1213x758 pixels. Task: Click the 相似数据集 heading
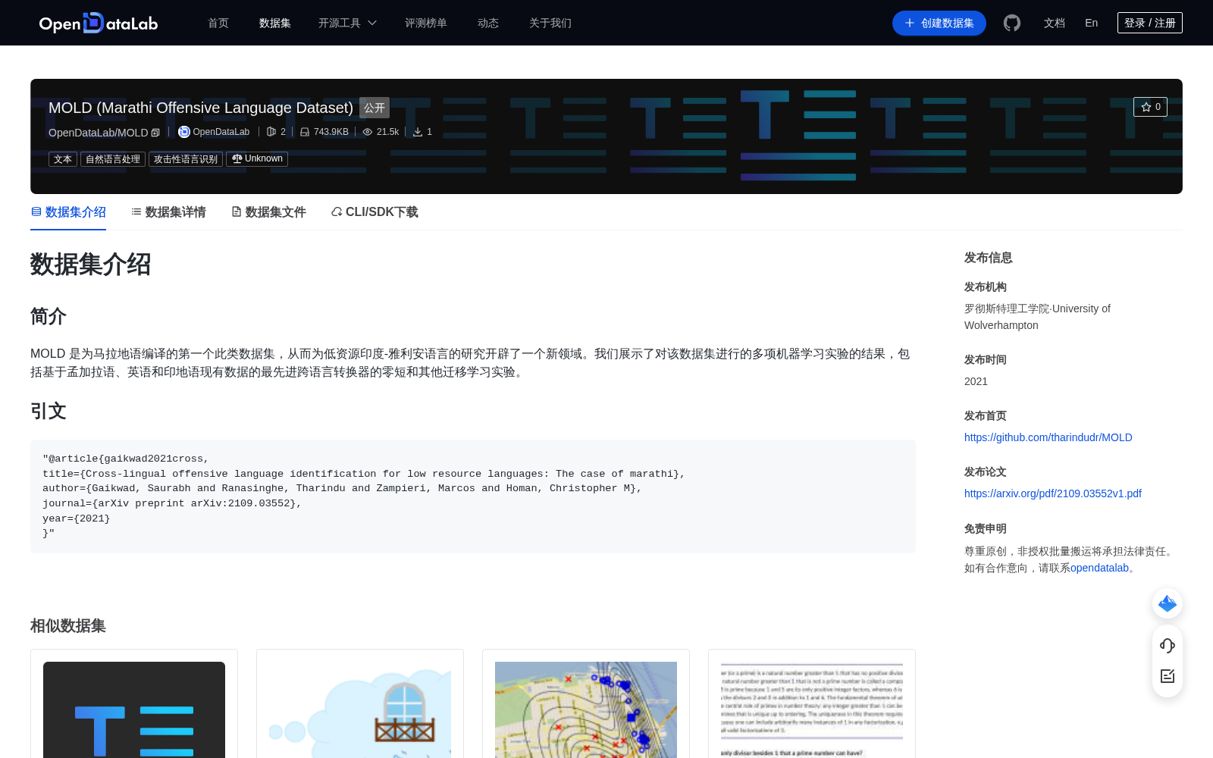coord(68,626)
